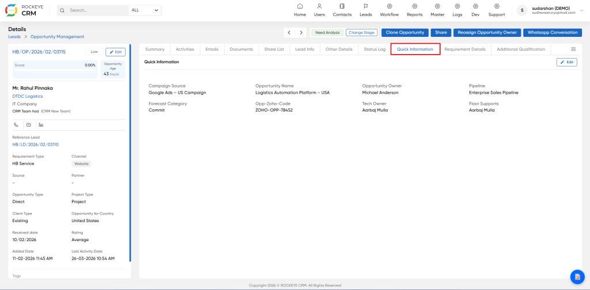Open the Leads flag icon in navigation
The width and height of the screenshot is (590, 290).
tap(365, 6)
